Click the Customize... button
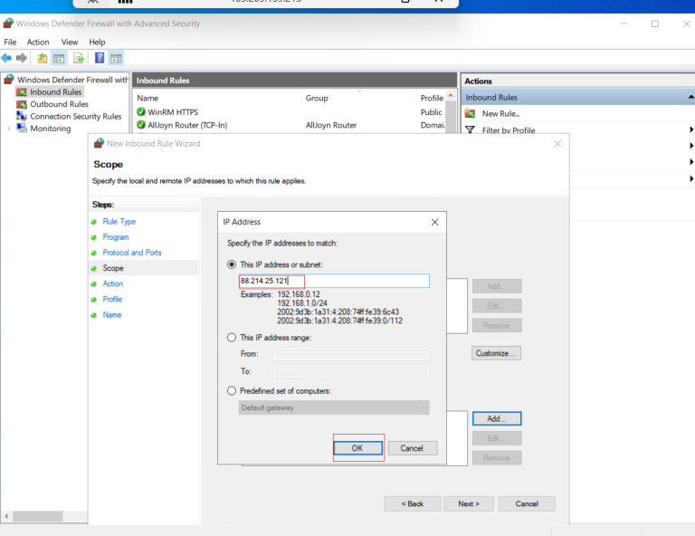The width and height of the screenshot is (695, 536). (x=496, y=353)
